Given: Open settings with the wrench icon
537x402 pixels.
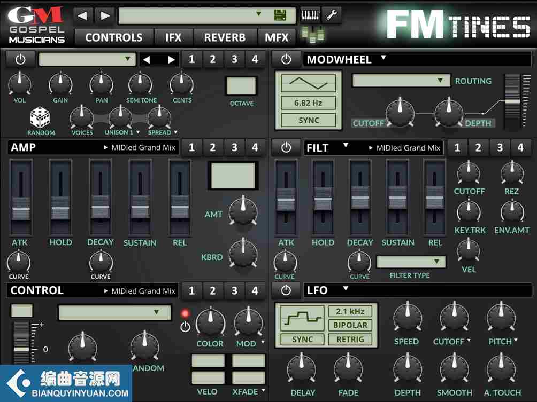Looking at the screenshot, I should pyautogui.click(x=331, y=15).
